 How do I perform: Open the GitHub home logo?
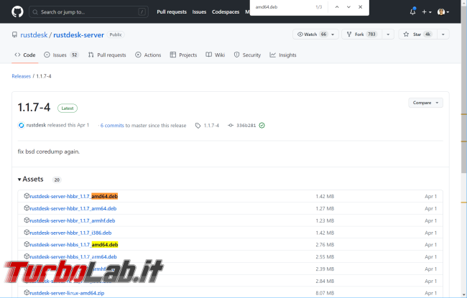17,12
